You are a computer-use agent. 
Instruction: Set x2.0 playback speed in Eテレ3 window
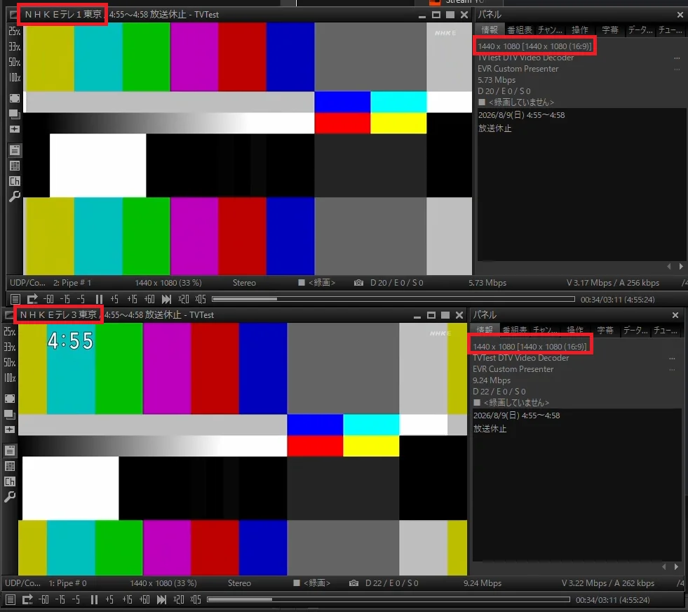click(179, 599)
